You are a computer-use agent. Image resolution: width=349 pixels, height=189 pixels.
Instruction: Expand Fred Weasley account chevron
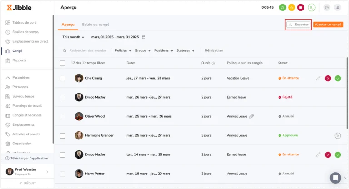(47, 172)
